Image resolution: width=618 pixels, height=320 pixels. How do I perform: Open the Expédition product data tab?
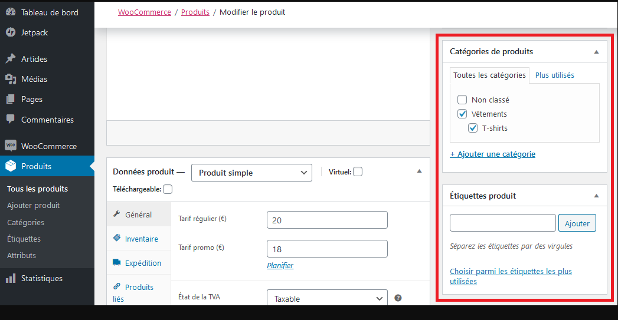[x=139, y=262]
